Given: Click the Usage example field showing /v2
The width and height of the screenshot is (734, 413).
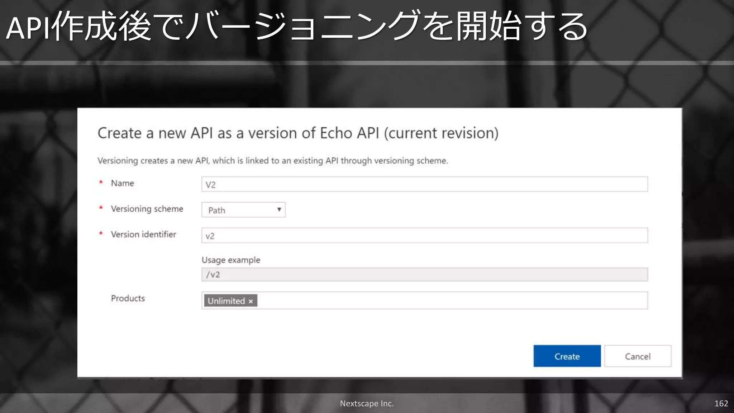Looking at the screenshot, I should pos(424,275).
